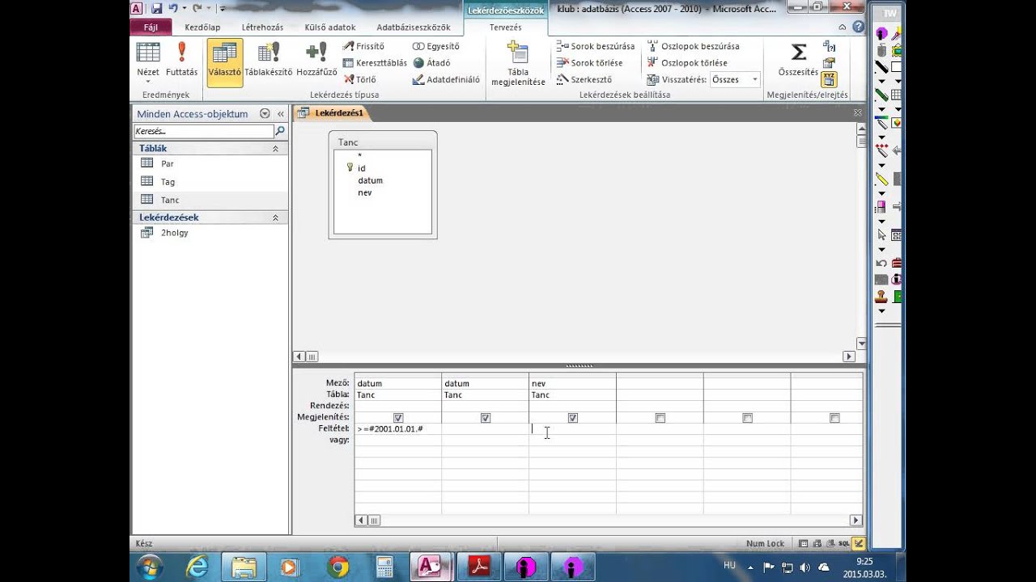Viewport: 1036px width, 582px height.
Task: Click the Keresés search input field
Action: 203,131
